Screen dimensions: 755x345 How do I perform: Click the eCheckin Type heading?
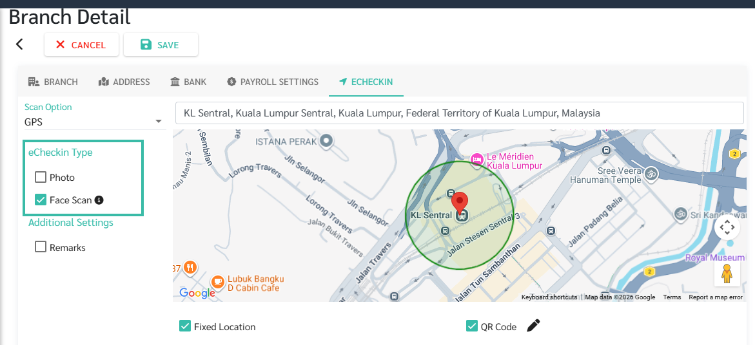coord(61,153)
